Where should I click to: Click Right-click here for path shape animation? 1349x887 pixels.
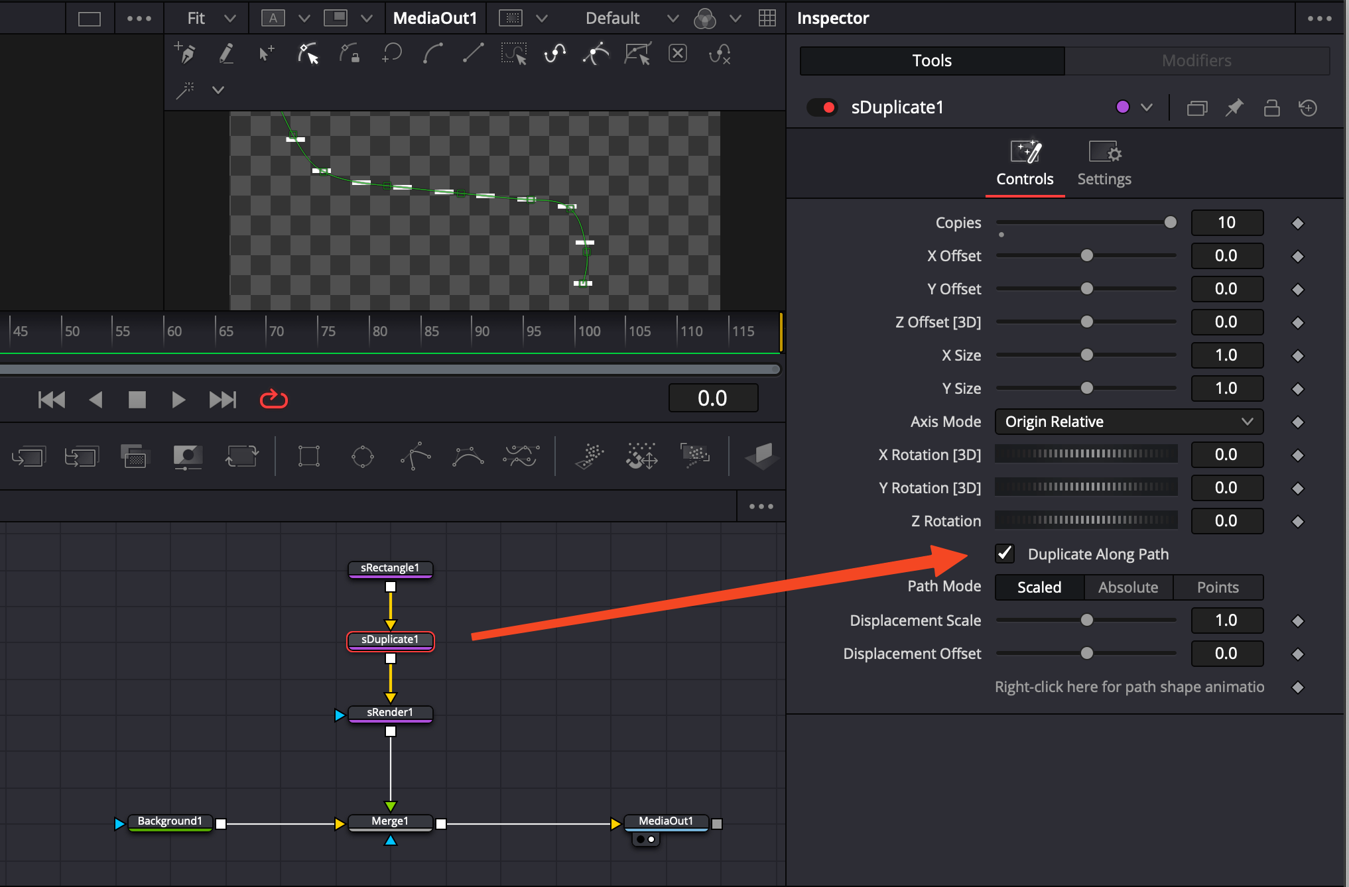point(1129,687)
